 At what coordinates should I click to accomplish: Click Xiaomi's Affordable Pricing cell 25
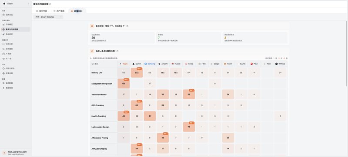pos(228,138)
